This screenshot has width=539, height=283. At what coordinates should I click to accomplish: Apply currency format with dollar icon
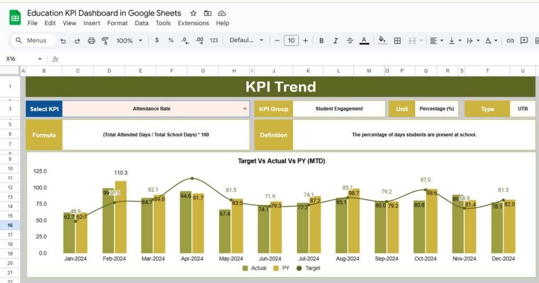point(157,40)
